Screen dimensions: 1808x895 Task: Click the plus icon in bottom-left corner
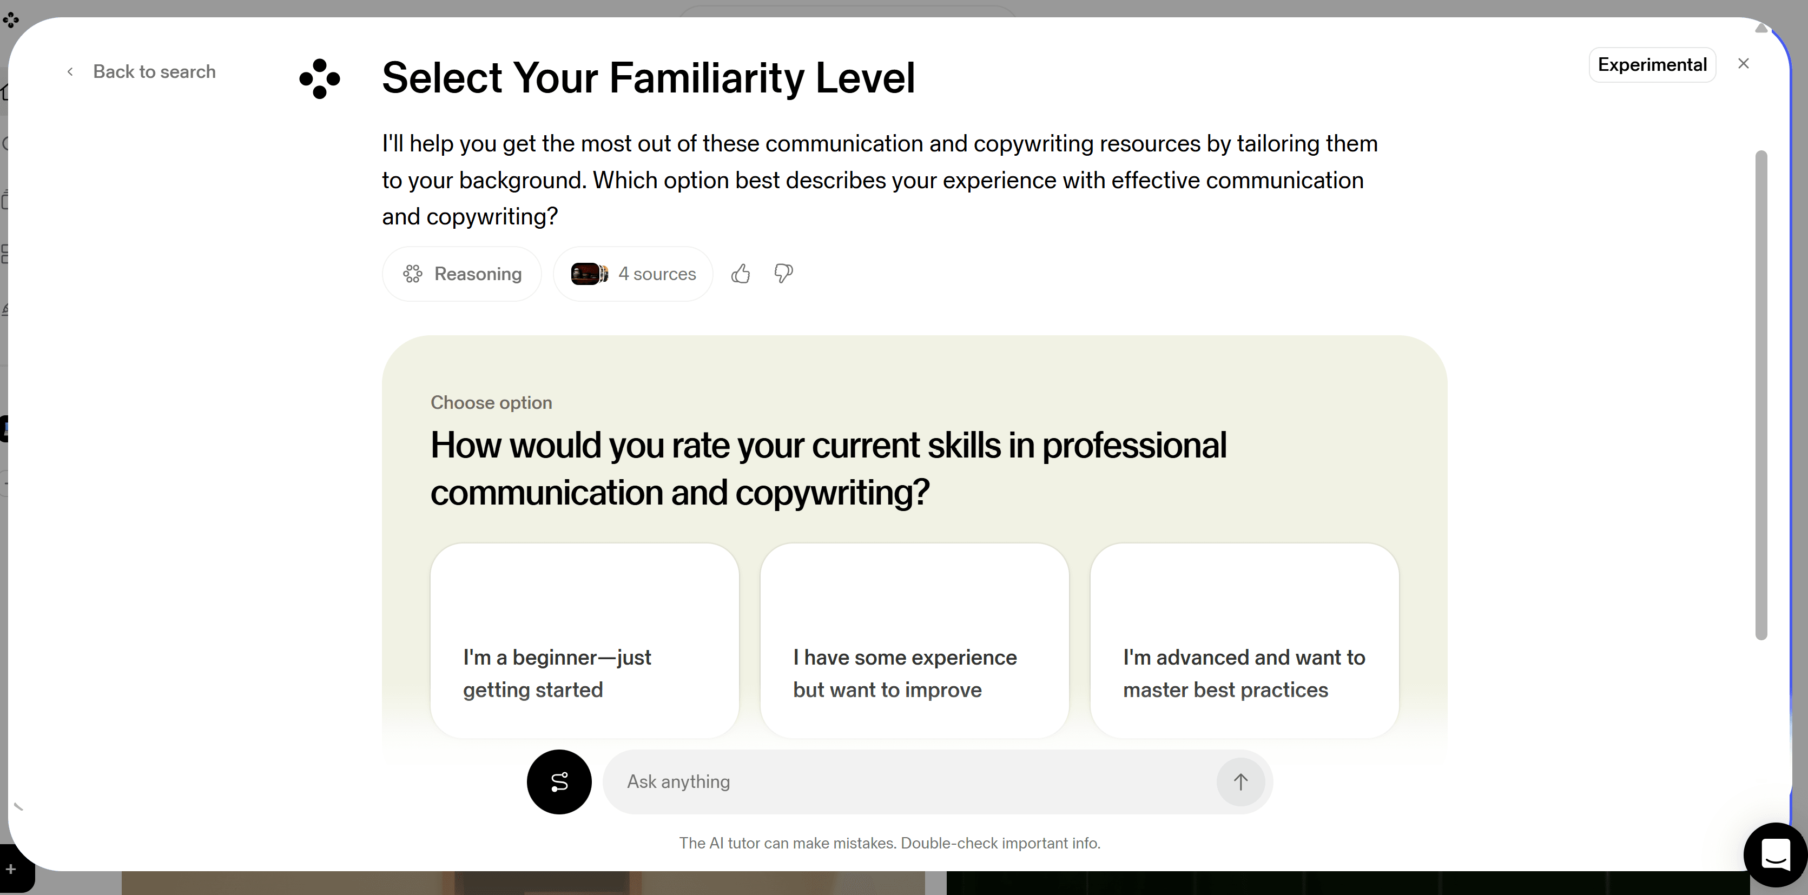pyautogui.click(x=11, y=870)
